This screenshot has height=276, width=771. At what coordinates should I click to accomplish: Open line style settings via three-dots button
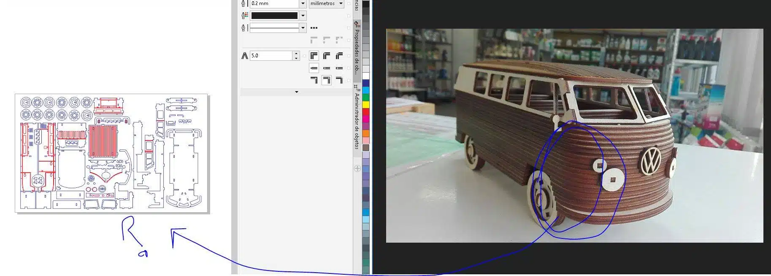coord(314,28)
